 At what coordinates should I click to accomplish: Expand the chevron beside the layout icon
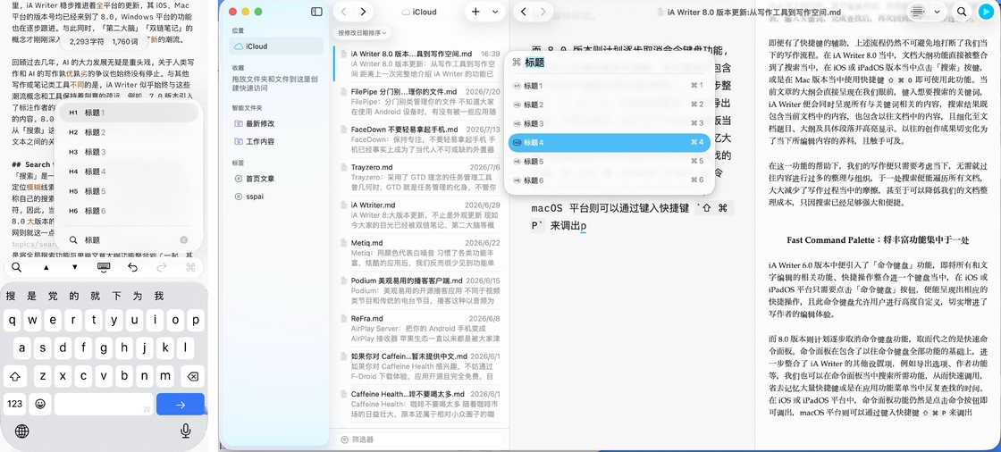click(938, 12)
